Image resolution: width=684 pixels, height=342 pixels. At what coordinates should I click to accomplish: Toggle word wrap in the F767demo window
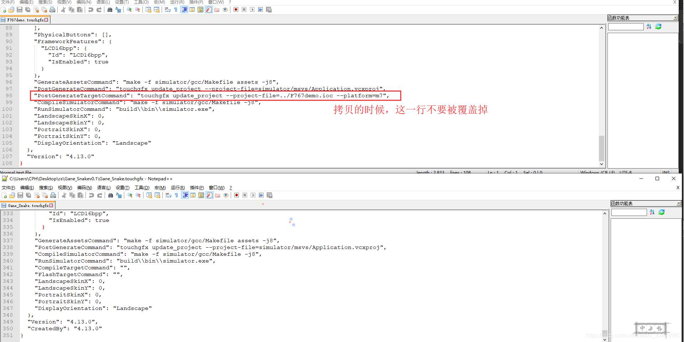(x=167, y=10)
